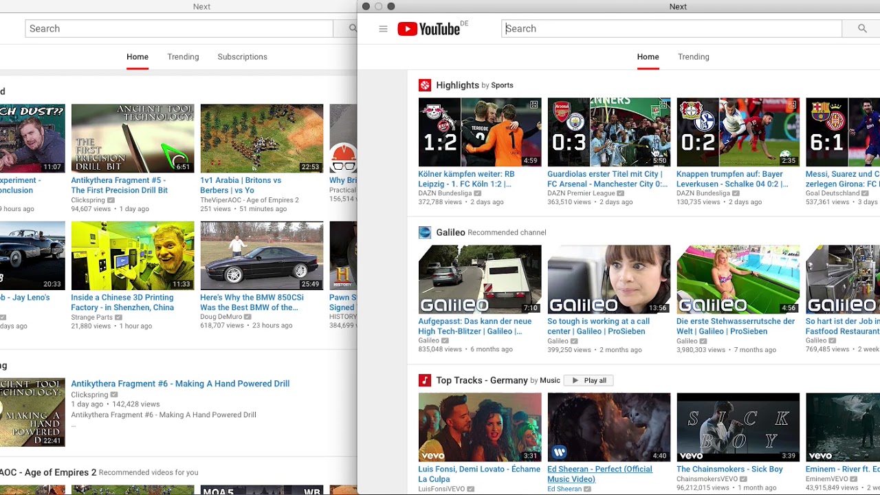
Task: Click the Ed Sheeran Perfect 4:40 thumbnail
Action: 609,427
